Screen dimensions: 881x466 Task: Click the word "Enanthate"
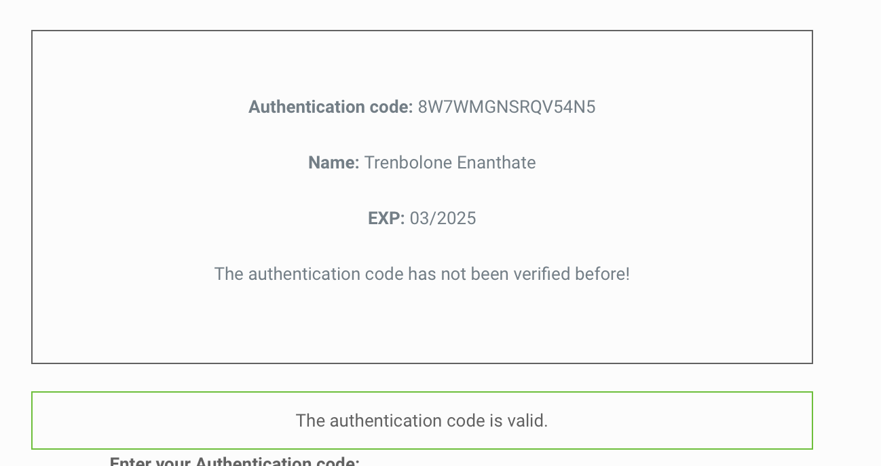496,163
